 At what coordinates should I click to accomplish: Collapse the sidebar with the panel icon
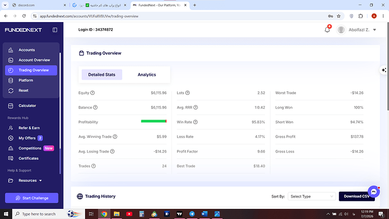coord(55,30)
